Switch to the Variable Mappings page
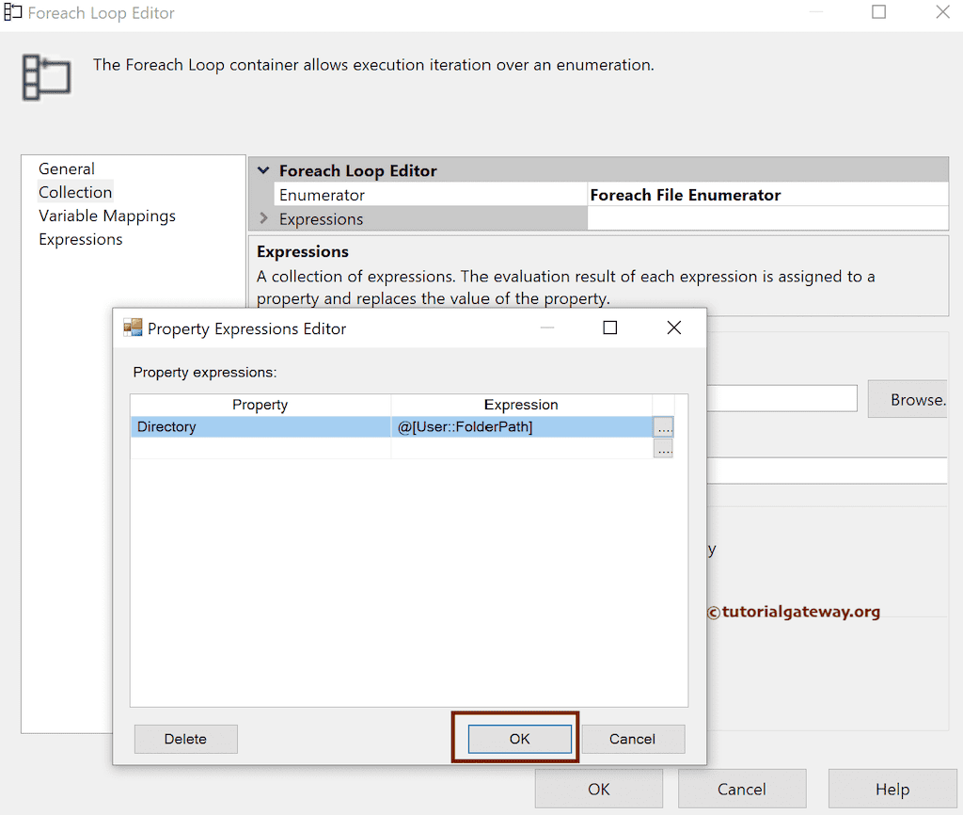This screenshot has width=963, height=815. 106,216
